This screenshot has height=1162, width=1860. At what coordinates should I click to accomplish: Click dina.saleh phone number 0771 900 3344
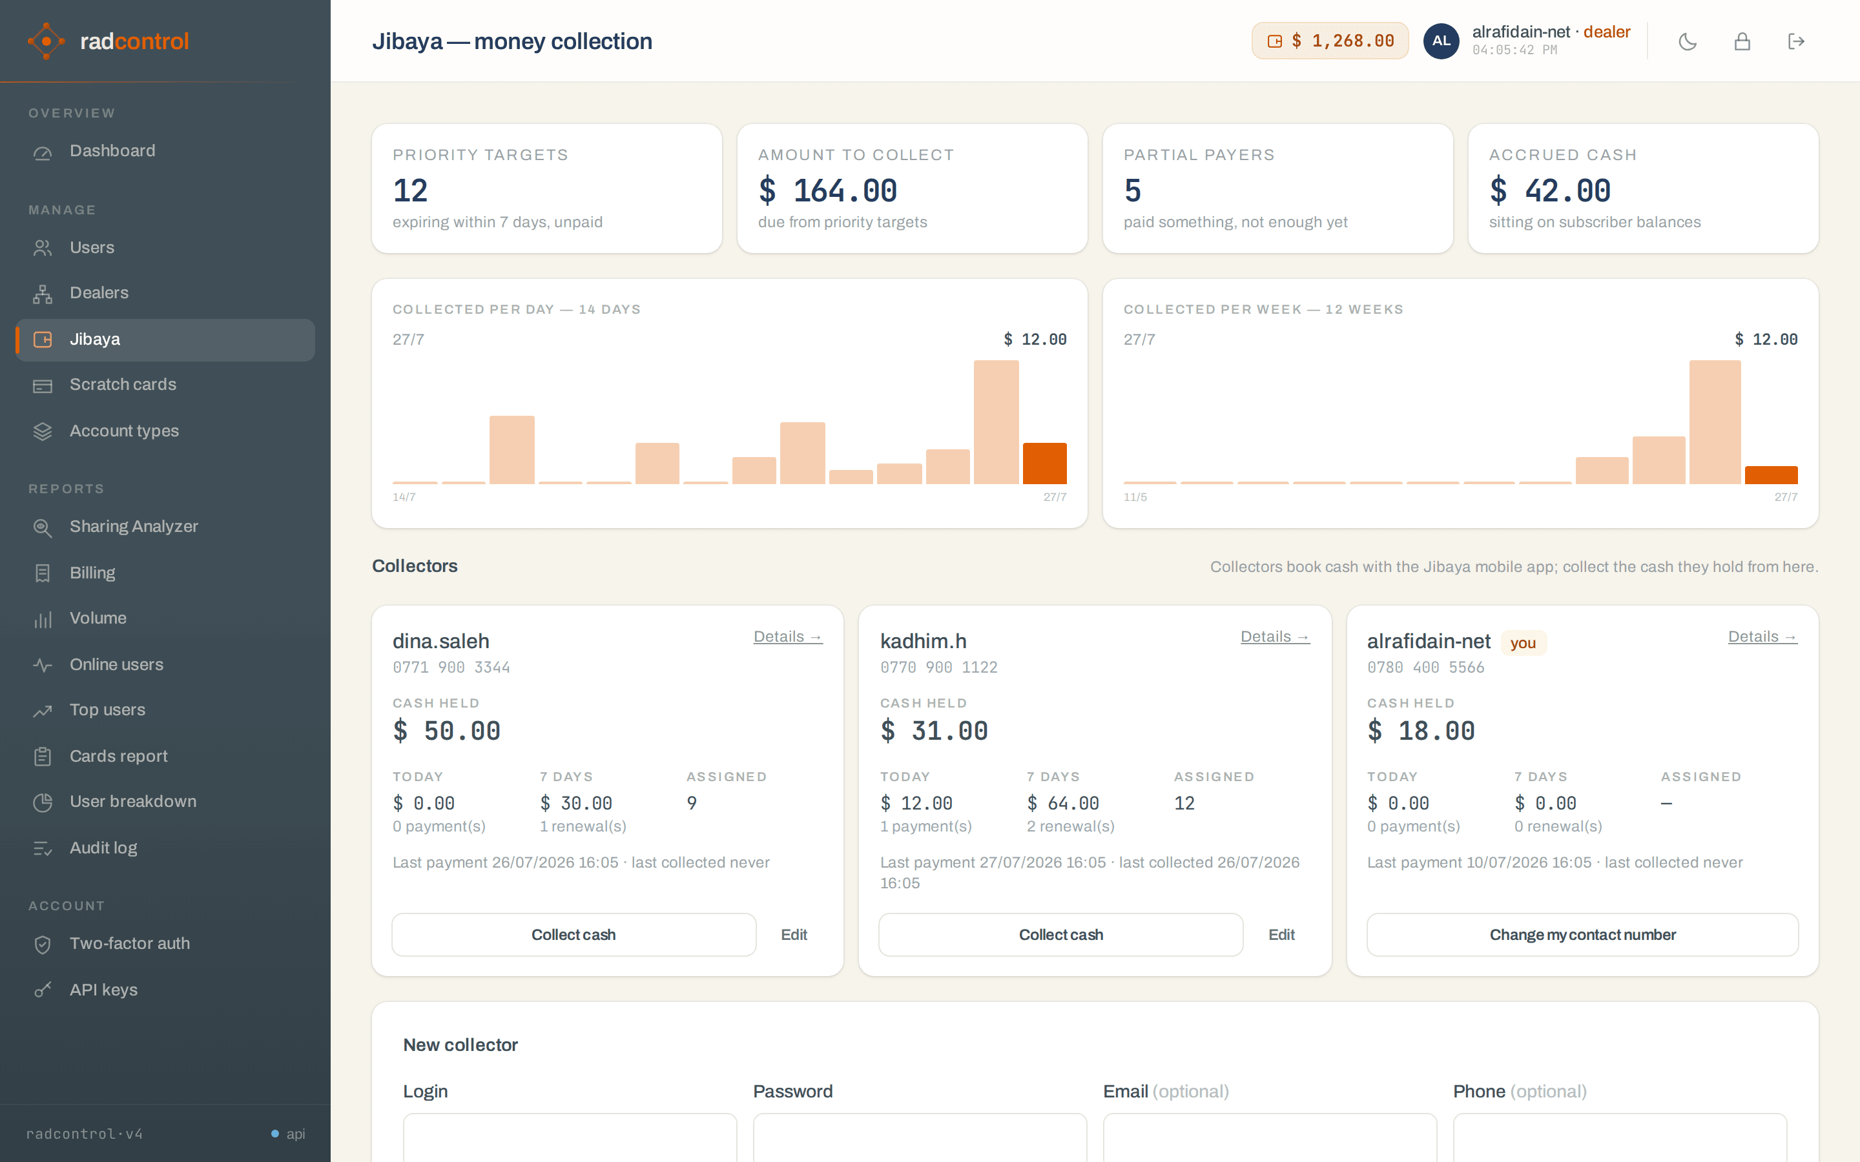451,667
